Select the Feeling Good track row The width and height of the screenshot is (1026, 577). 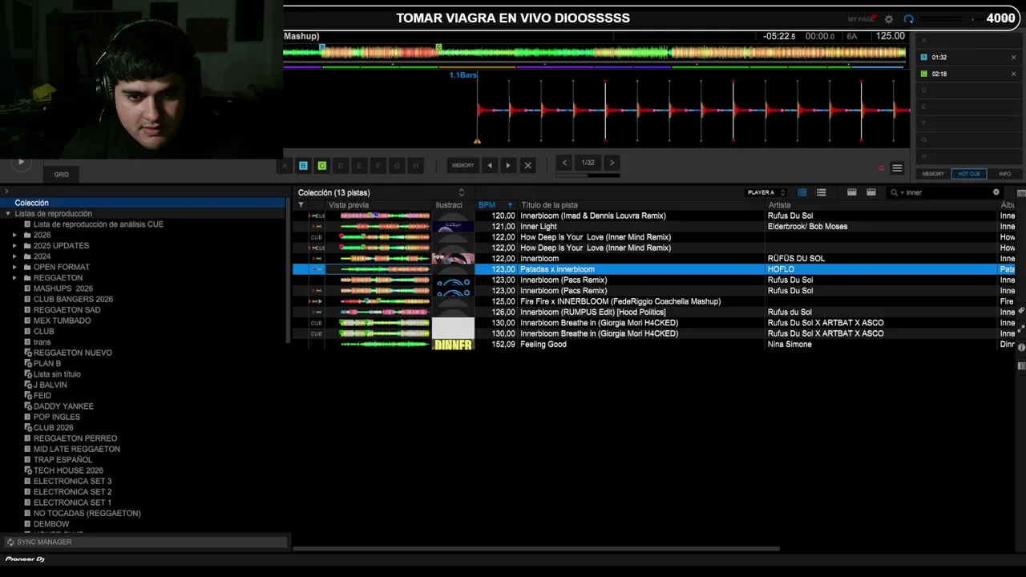[655, 345]
